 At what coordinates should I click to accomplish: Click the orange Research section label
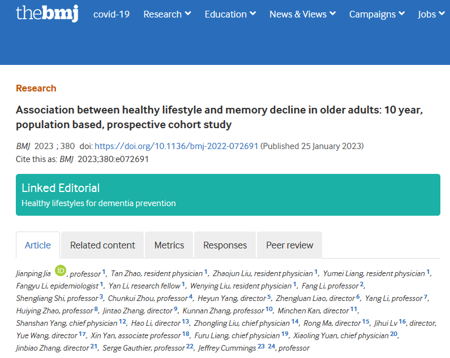36,88
